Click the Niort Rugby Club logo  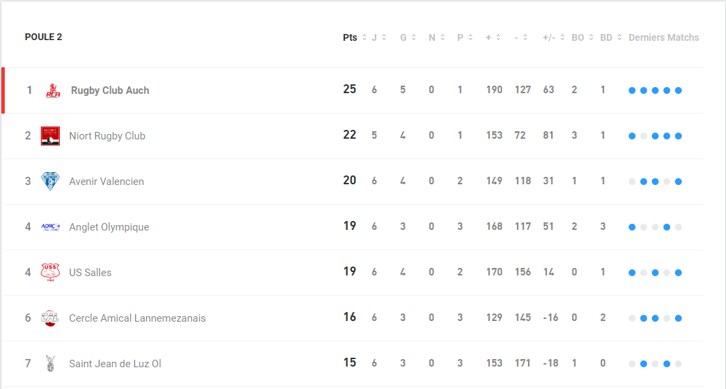[50, 136]
